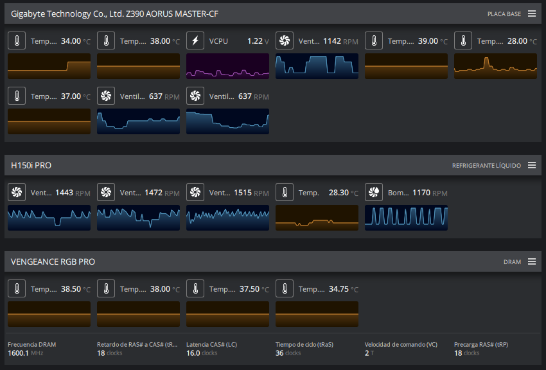Viewport: 546px width, 370px height.
Task: Click the DRAM thermometer icon at 38.50 °C
Action: tap(17, 288)
